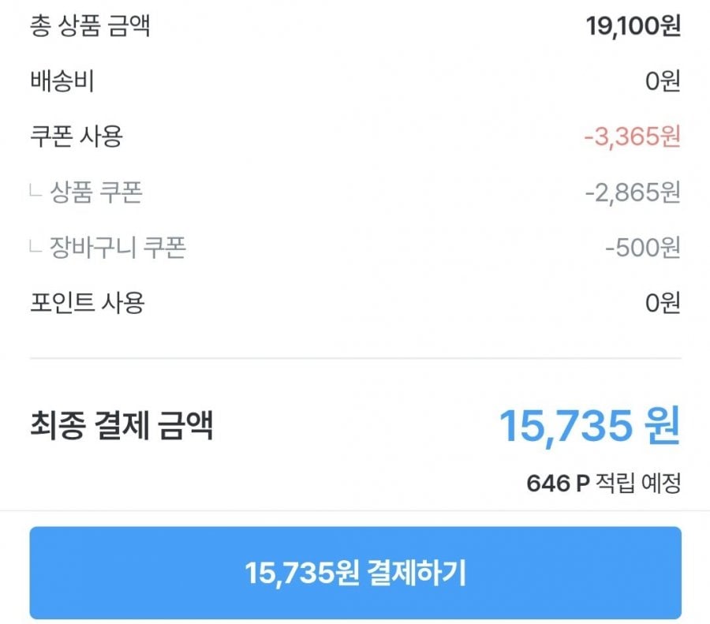
Task: Click the -2,865원 product coupon amount
Action: tap(632, 192)
